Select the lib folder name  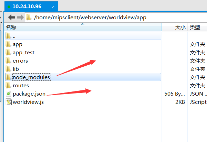click(16, 69)
